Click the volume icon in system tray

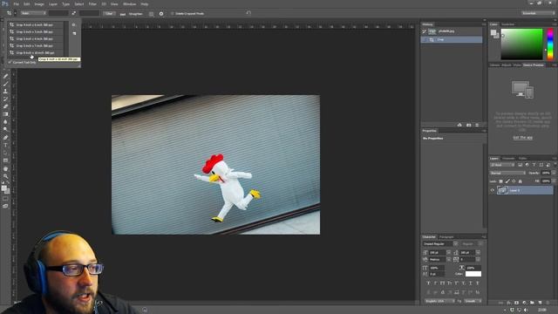pyautogui.click(x=526, y=311)
